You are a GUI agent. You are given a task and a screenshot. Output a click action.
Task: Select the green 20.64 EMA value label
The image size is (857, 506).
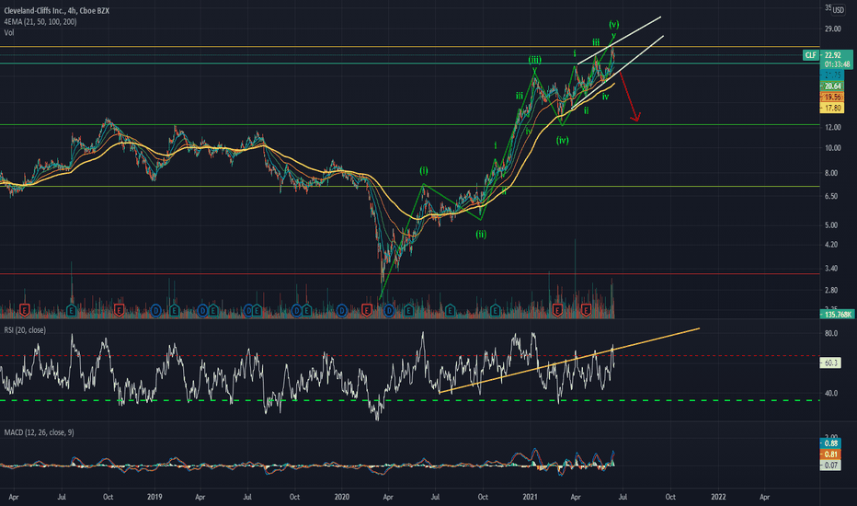click(832, 86)
